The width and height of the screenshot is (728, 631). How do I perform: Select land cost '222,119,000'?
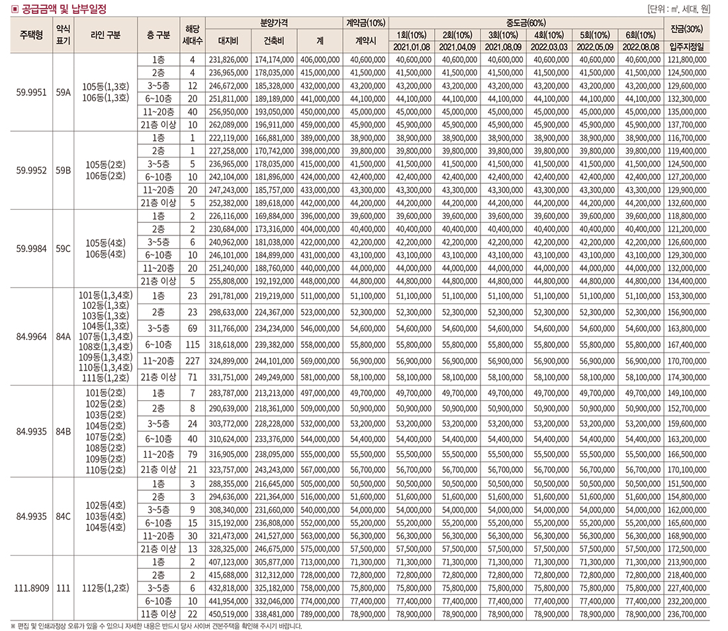click(x=228, y=138)
